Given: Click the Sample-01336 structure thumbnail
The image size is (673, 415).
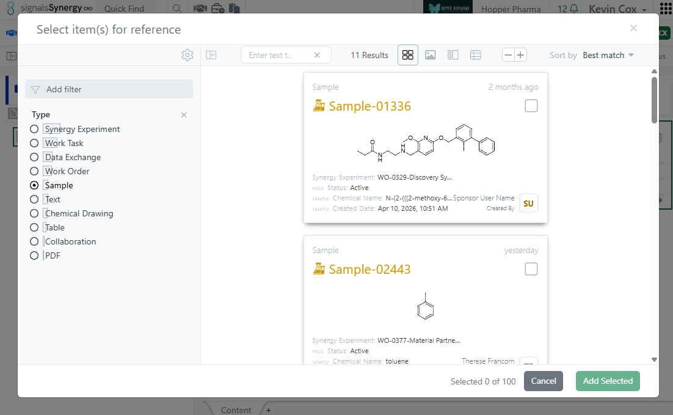Looking at the screenshot, I should point(426,143).
